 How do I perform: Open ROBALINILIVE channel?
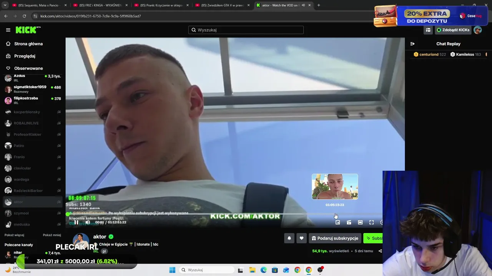point(33,123)
